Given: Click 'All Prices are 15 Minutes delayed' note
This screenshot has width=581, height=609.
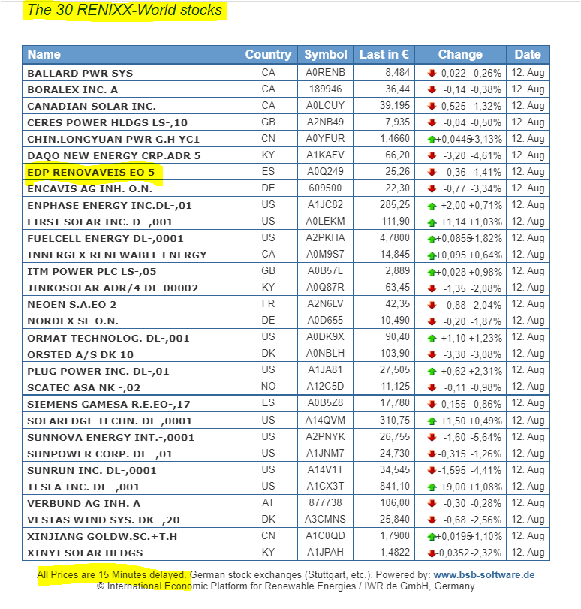Looking at the screenshot, I should coord(112,574).
